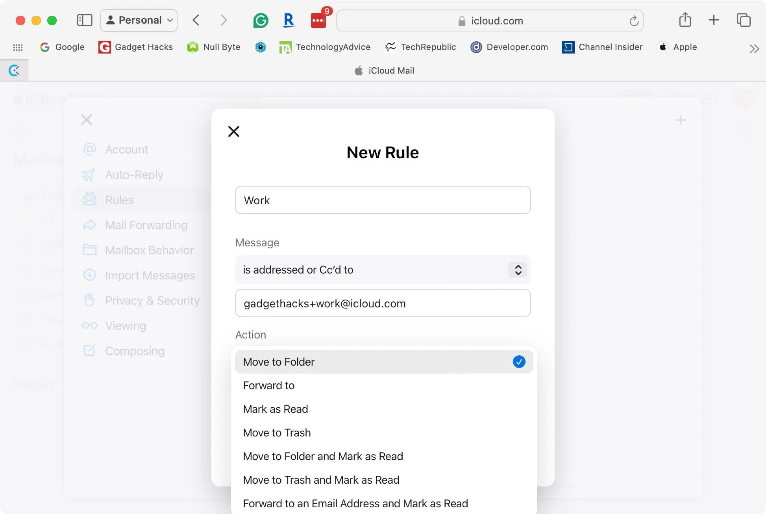Screen dimensions: 766x514
Task: Open the Developer.com bookmark
Action: [509, 47]
